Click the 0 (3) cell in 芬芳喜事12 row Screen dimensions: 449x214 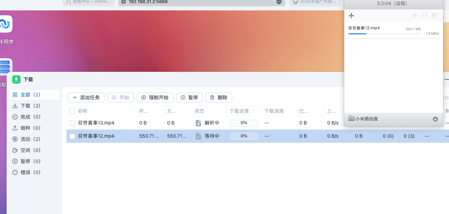tap(409, 136)
